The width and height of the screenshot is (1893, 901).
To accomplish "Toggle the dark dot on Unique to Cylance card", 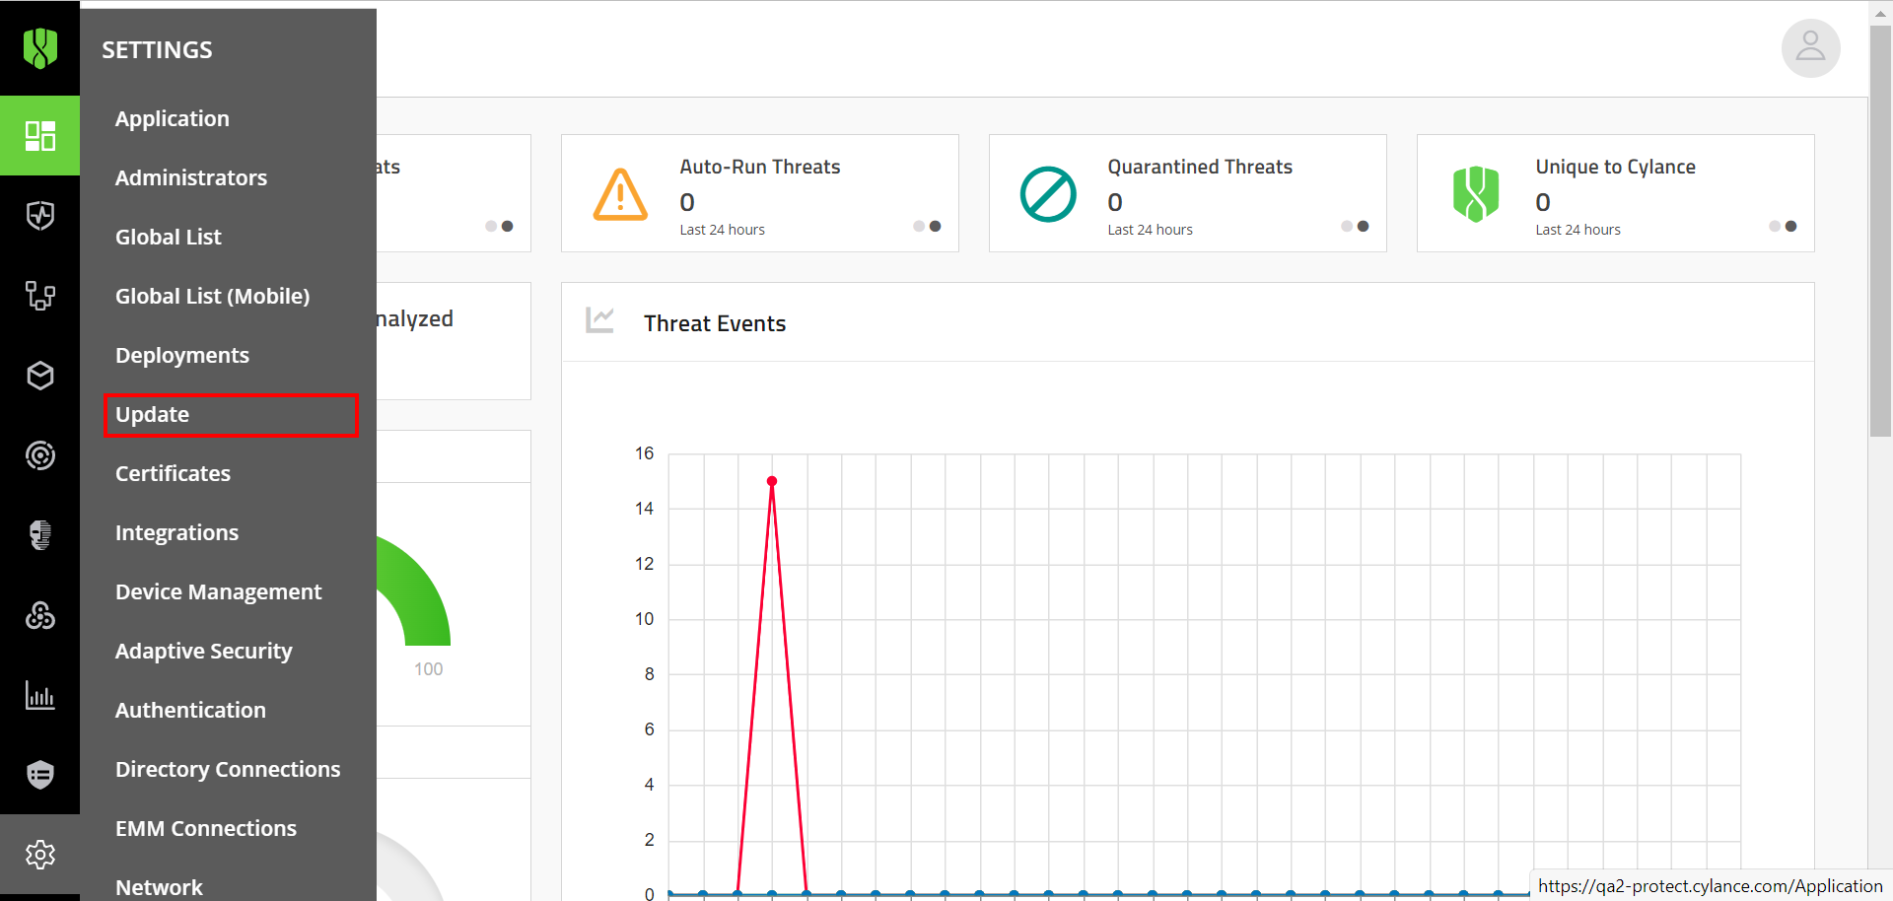I will pos(1790,226).
